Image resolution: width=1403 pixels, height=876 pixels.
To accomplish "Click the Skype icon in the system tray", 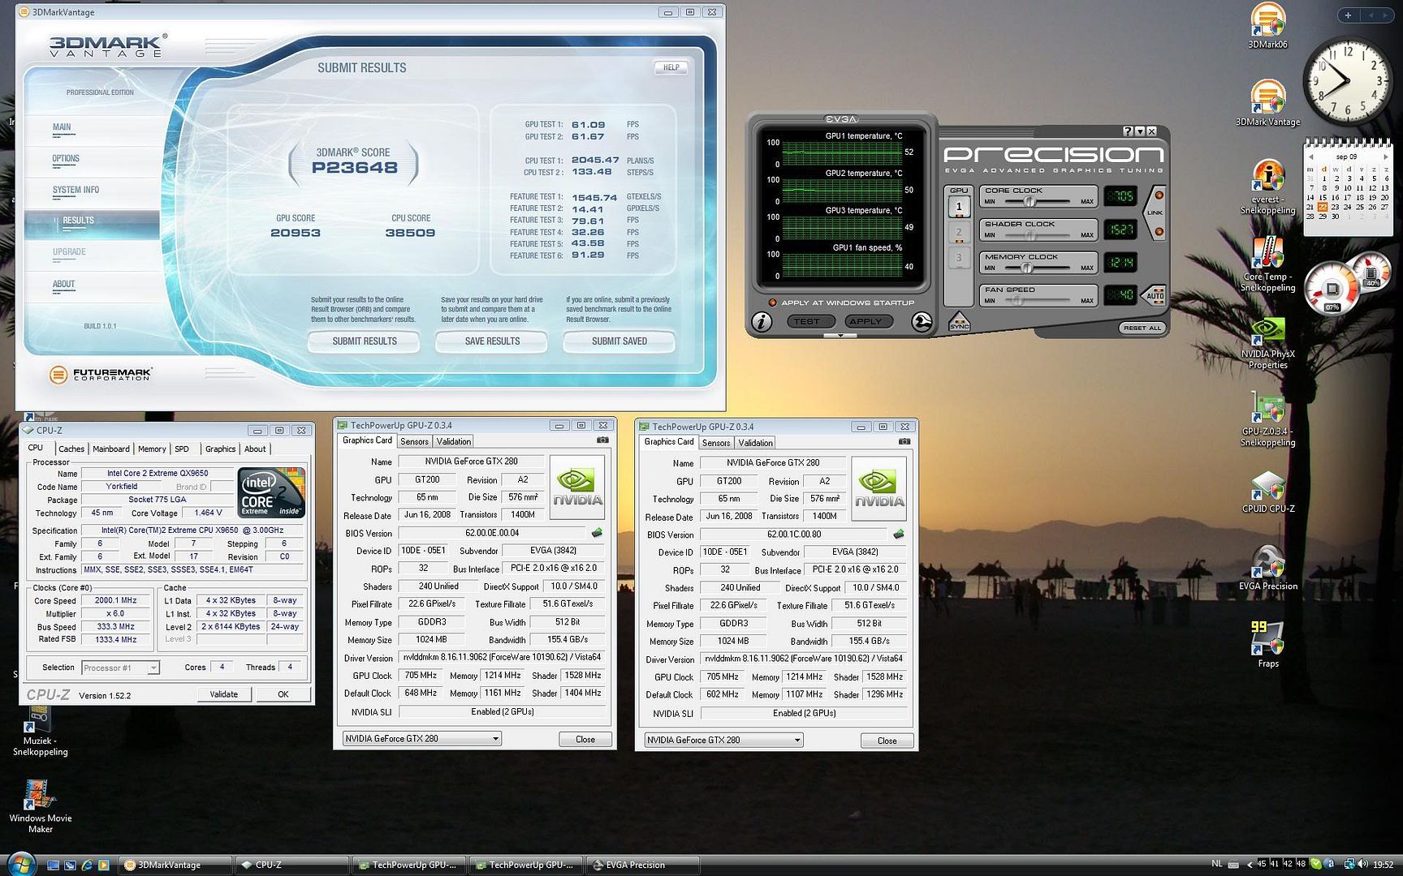I will coord(1316,865).
